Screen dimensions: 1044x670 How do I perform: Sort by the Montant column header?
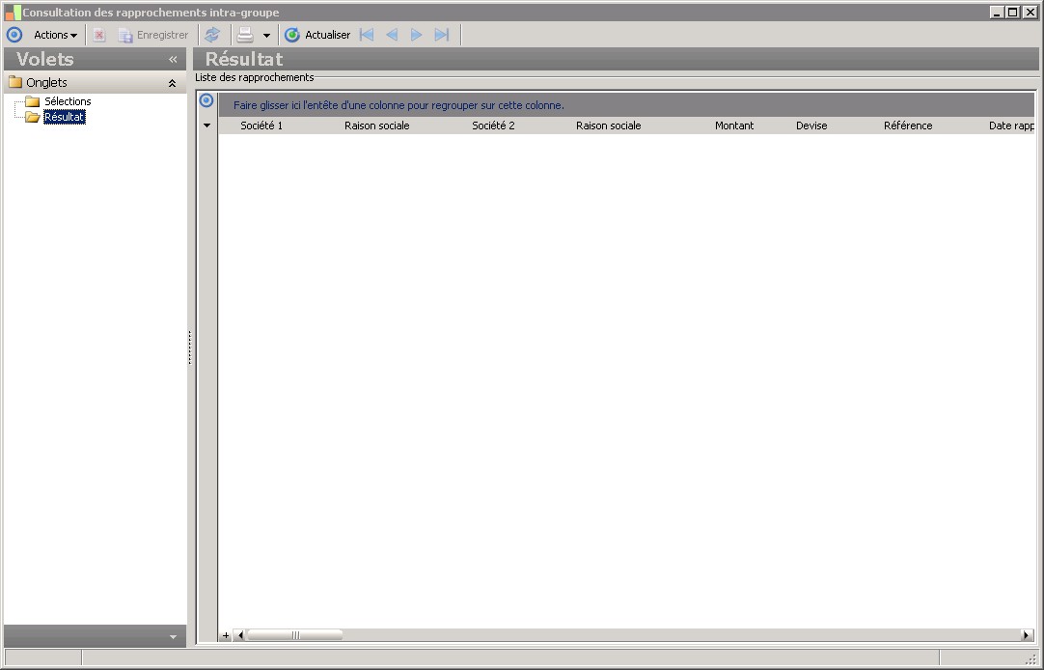[x=734, y=126]
